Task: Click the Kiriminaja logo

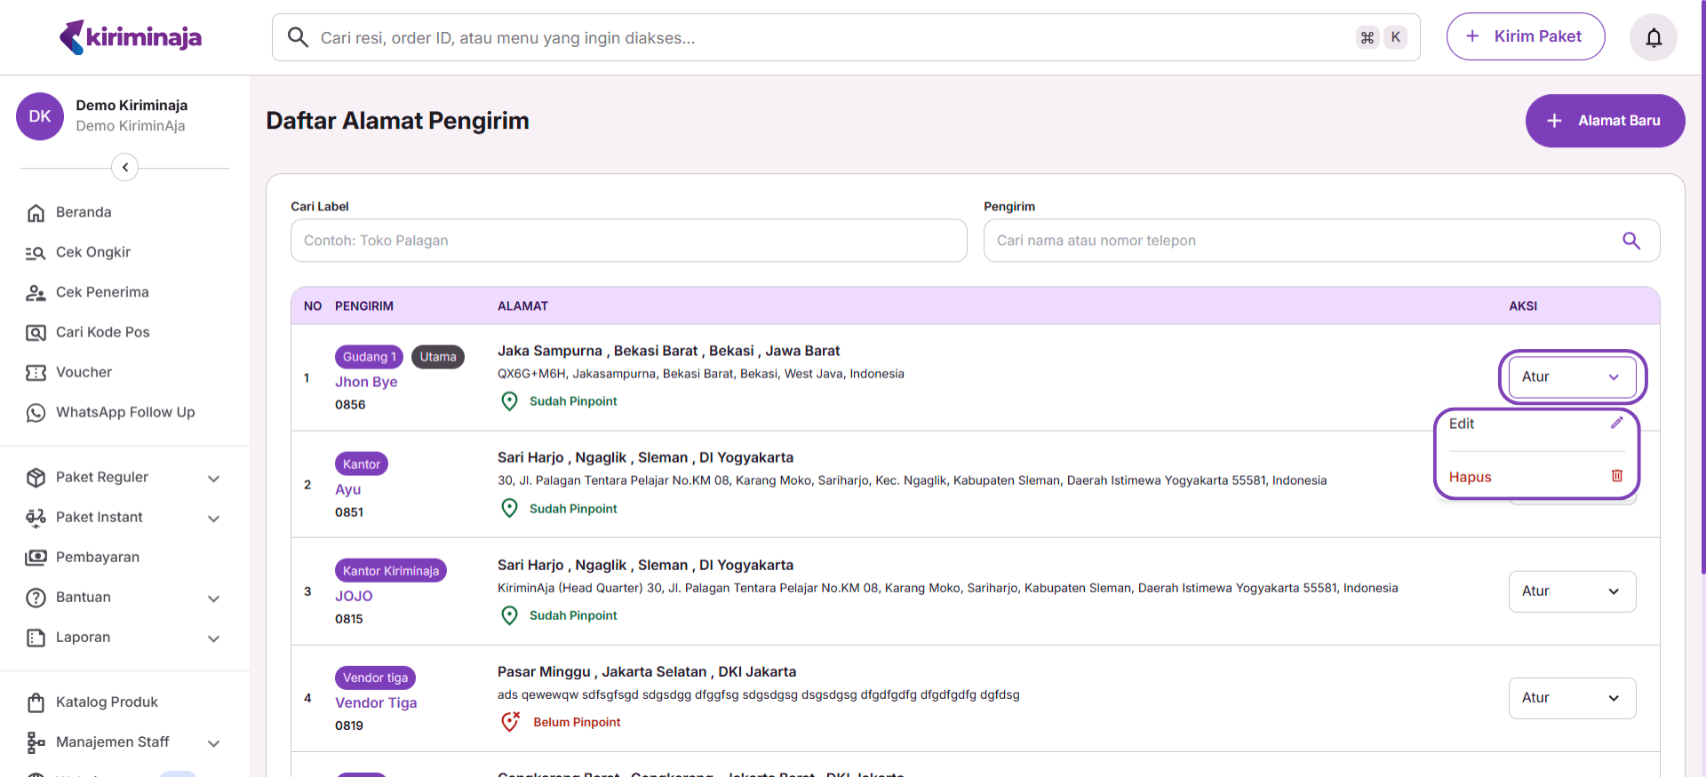Action: (131, 37)
